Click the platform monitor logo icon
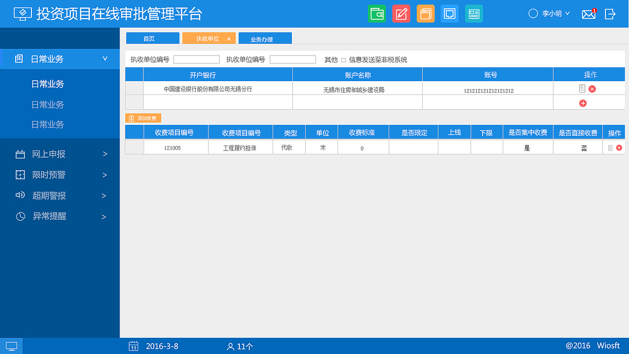 coord(23,14)
